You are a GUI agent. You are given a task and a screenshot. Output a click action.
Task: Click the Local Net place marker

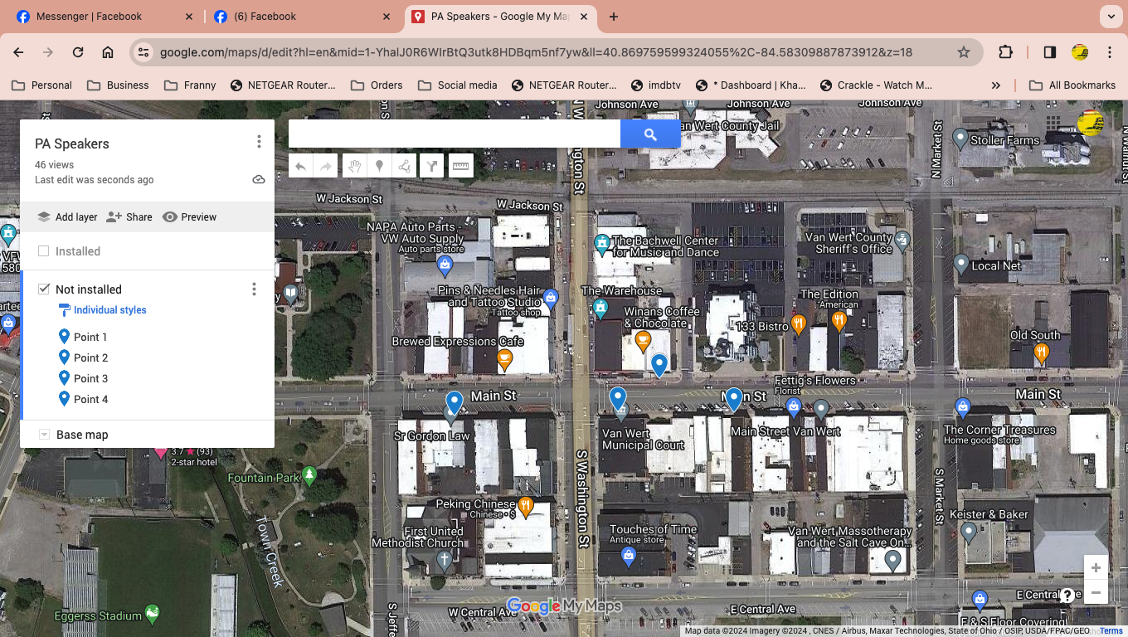pyautogui.click(x=961, y=264)
